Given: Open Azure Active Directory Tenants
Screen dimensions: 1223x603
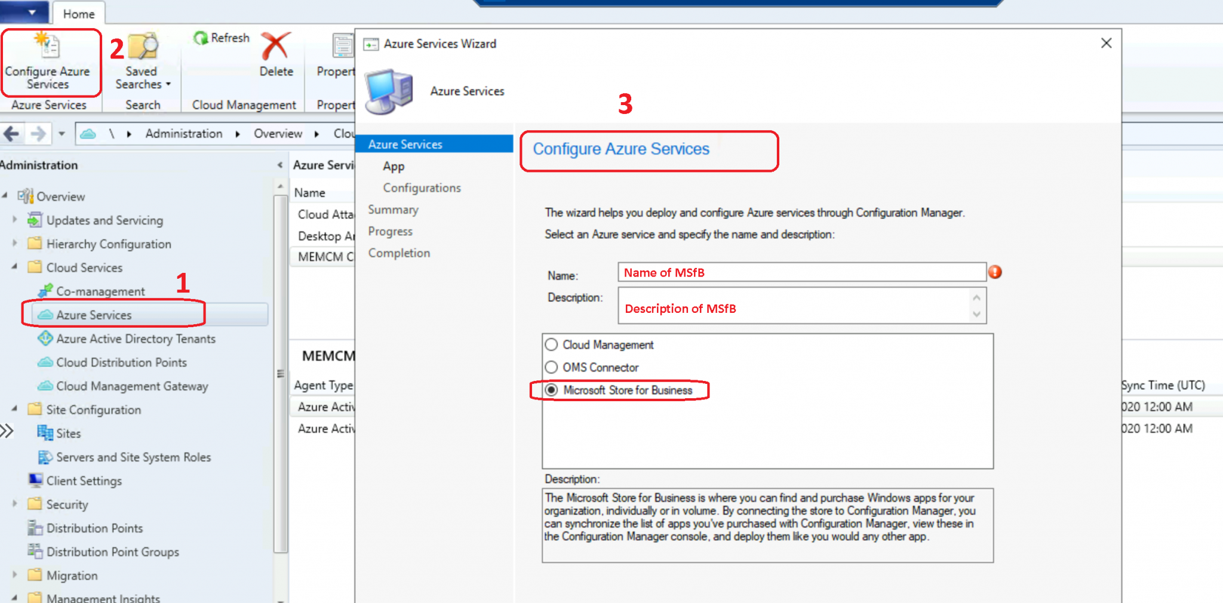Looking at the screenshot, I should click(136, 339).
